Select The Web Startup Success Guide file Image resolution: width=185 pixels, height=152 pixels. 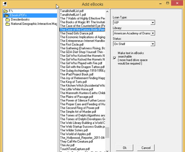(82, 126)
